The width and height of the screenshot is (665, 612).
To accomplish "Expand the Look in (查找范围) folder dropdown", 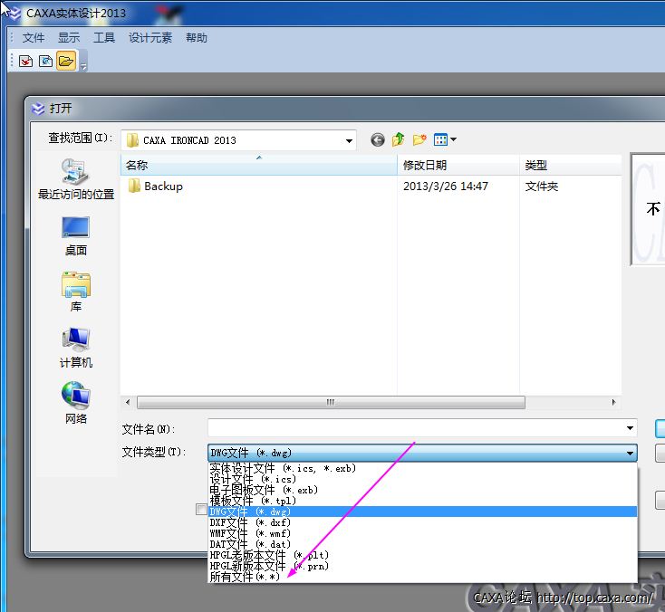I will 350,141.
